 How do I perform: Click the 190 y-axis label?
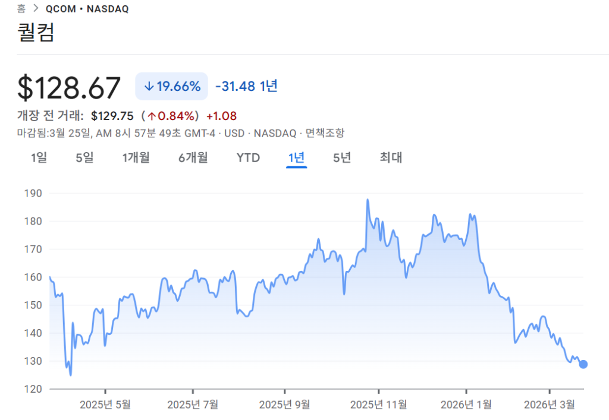(33, 193)
